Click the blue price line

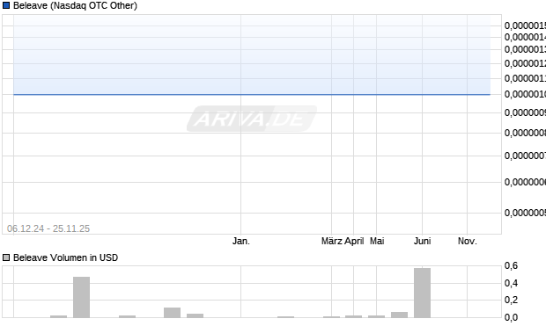coord(252,94)
